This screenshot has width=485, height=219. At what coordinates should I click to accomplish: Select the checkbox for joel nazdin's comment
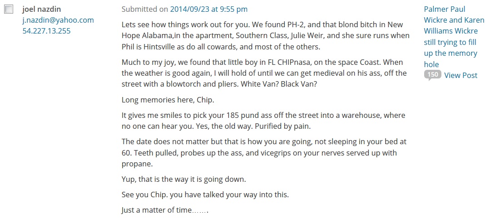[x=8, y=10]
